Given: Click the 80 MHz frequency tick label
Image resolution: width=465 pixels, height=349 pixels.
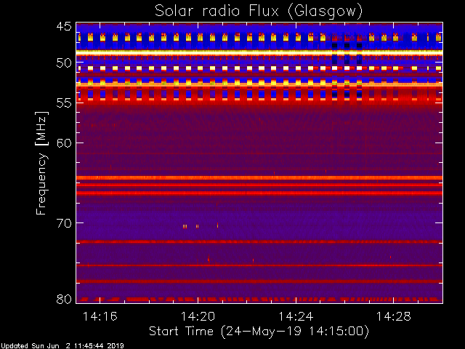Looking at the screenshot, I should [x=64, y=299].
